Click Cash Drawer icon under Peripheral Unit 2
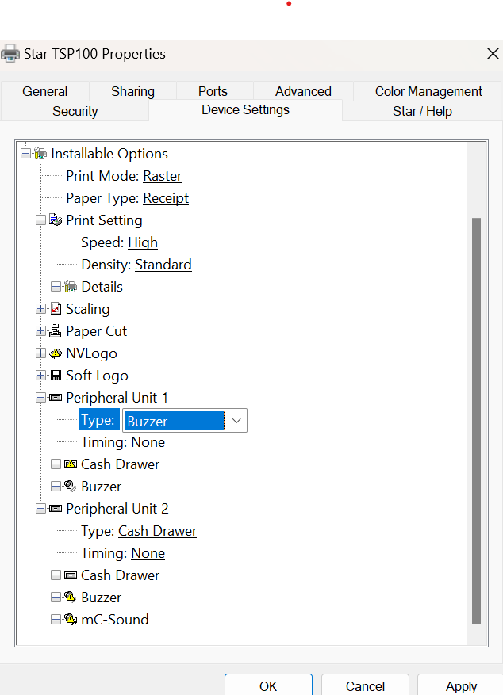The width and height of the screenshot is (503, 695). tap(71, 575)
